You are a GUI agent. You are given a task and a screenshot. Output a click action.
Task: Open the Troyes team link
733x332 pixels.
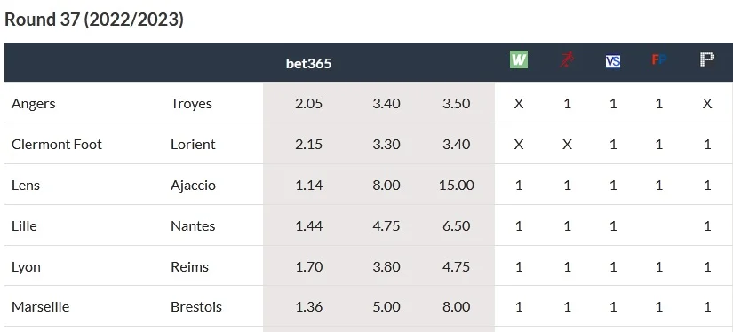191,104
